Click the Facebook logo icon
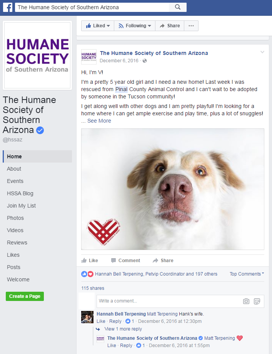The image size is (272, 354). pyautogui.click(x=8, y=7)
